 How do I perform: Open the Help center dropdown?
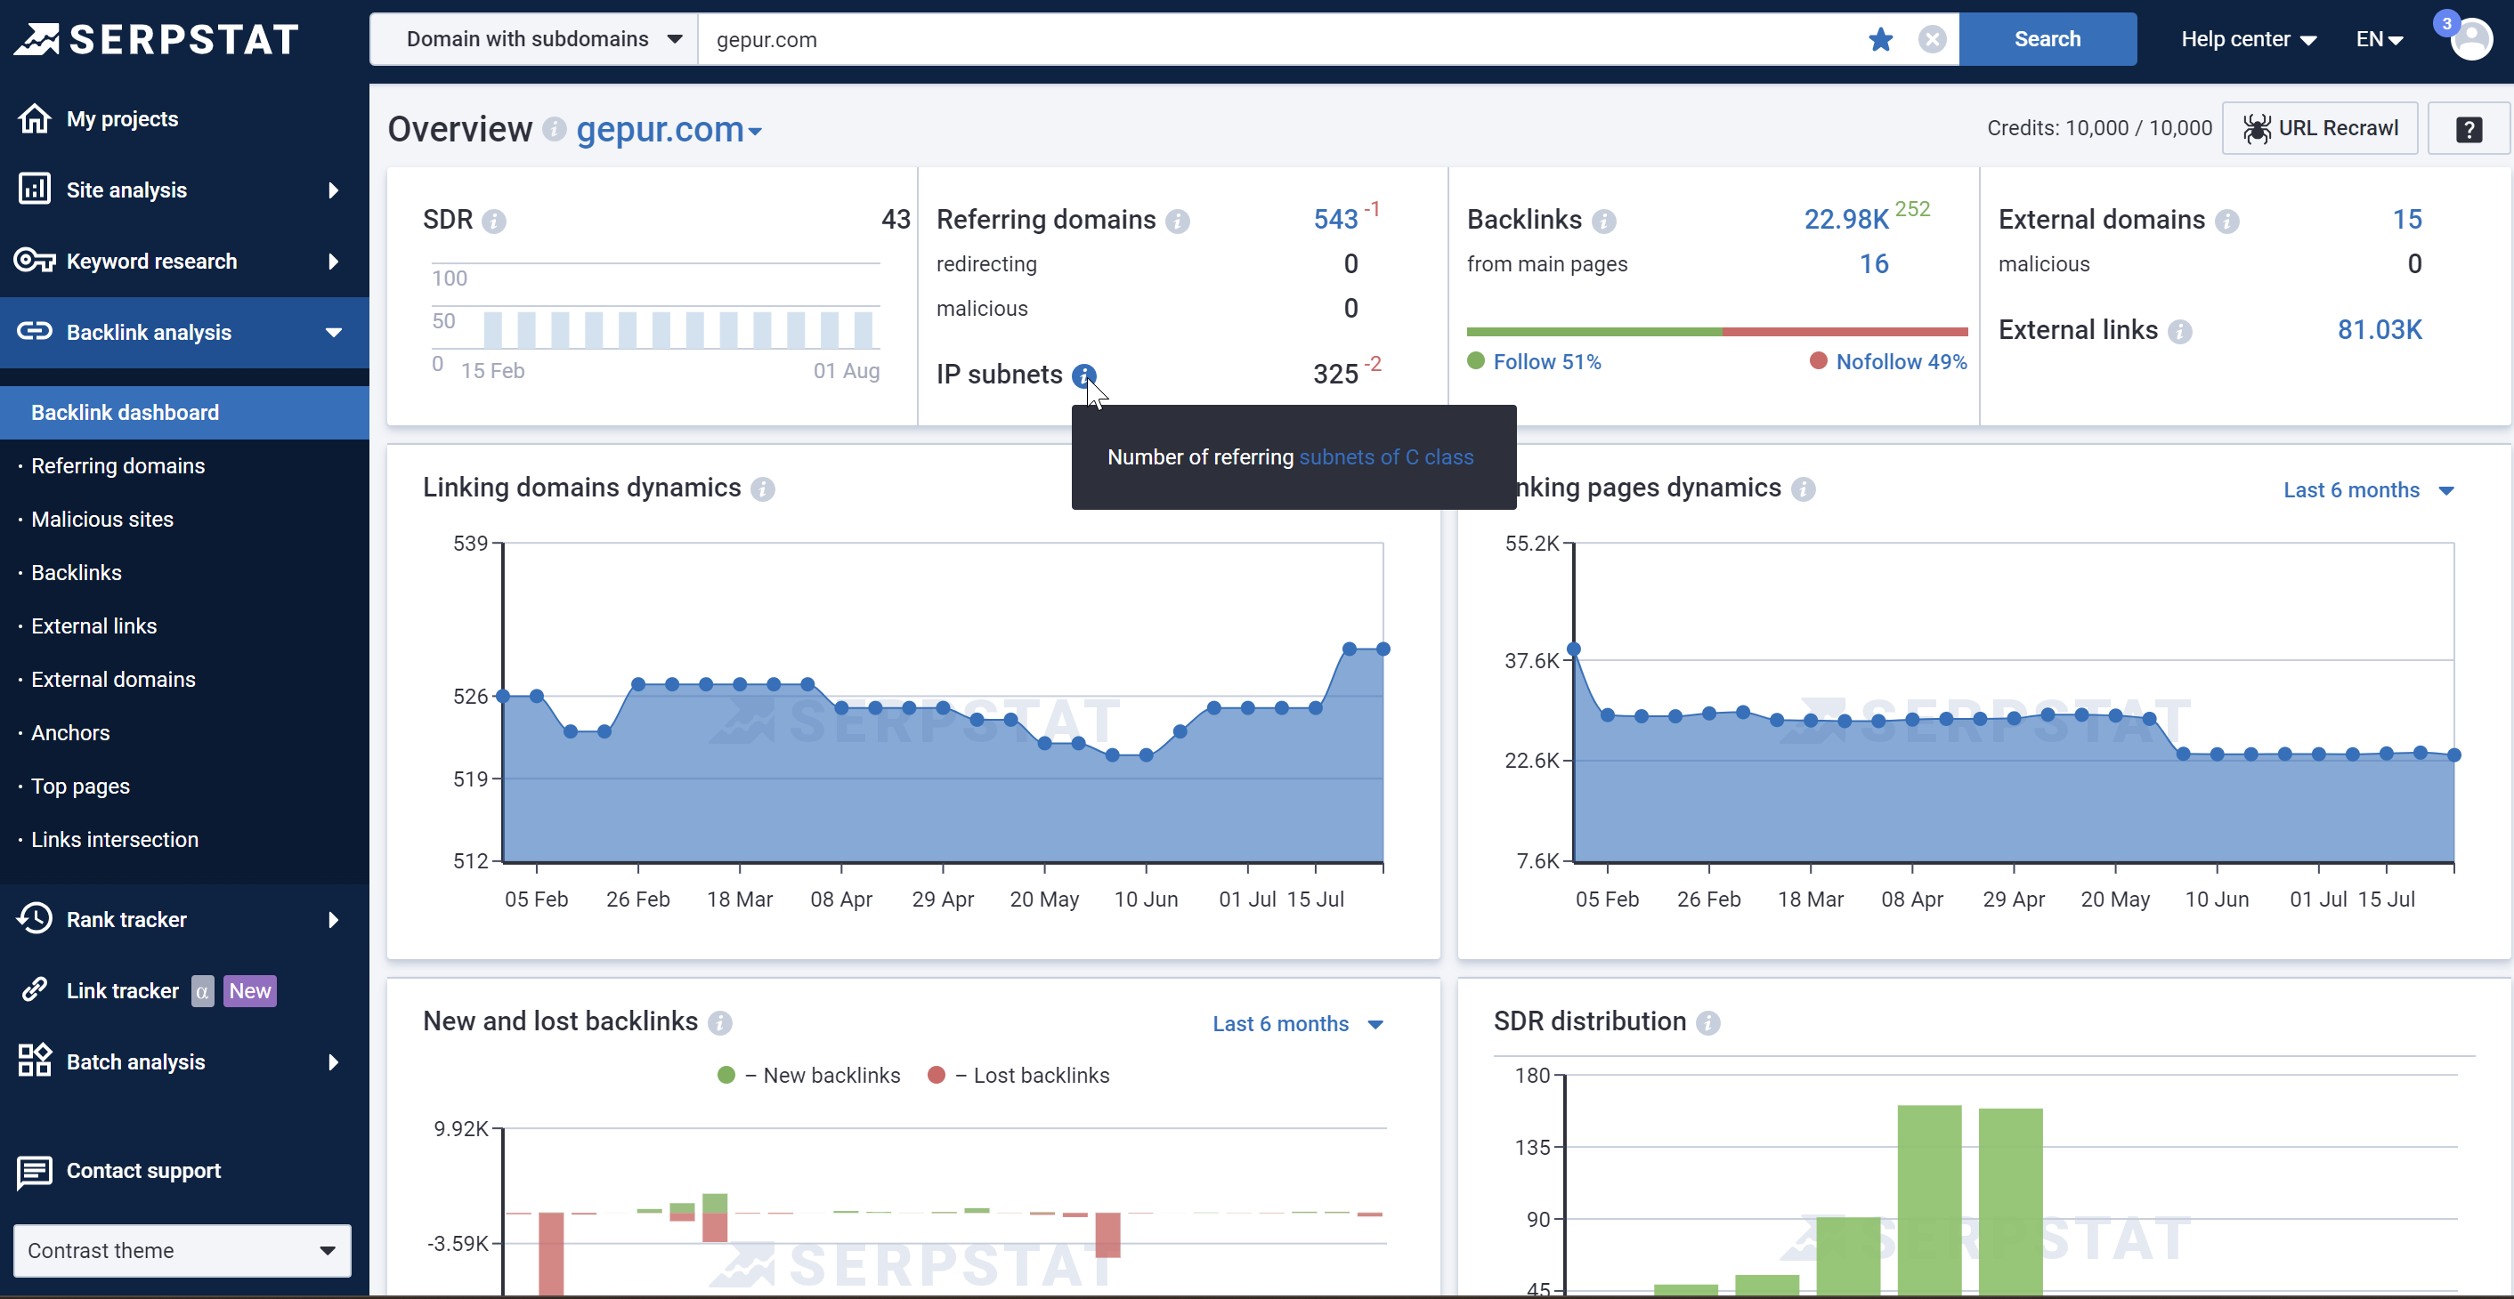click(x=2248, y=39)
